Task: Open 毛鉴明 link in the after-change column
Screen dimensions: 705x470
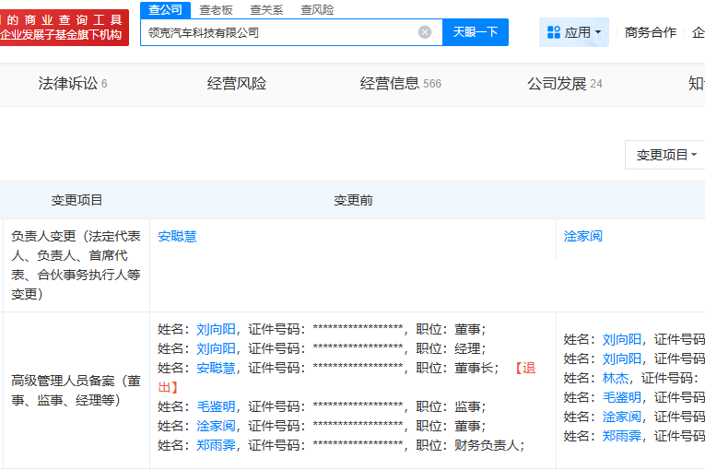Action: coord(622,397)
